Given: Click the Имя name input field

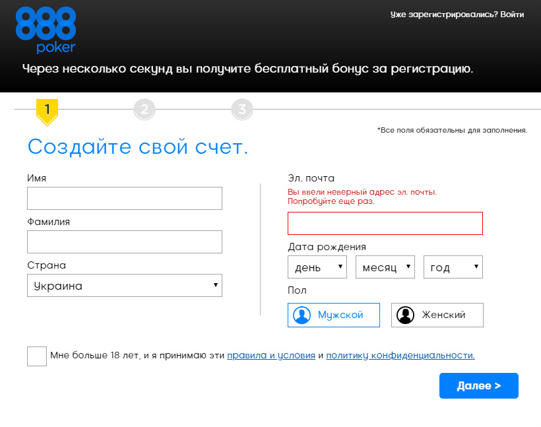Looking at the screenshot, I should click(x=124, y=198).
